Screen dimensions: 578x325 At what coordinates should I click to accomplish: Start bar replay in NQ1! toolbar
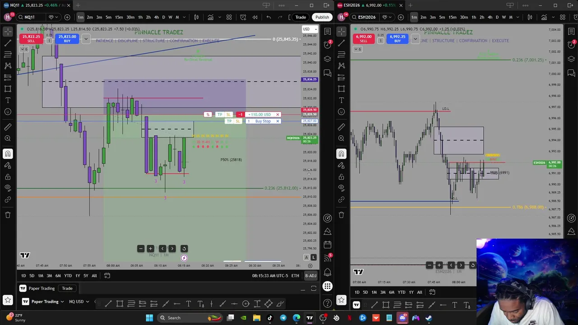click(255, 17)
